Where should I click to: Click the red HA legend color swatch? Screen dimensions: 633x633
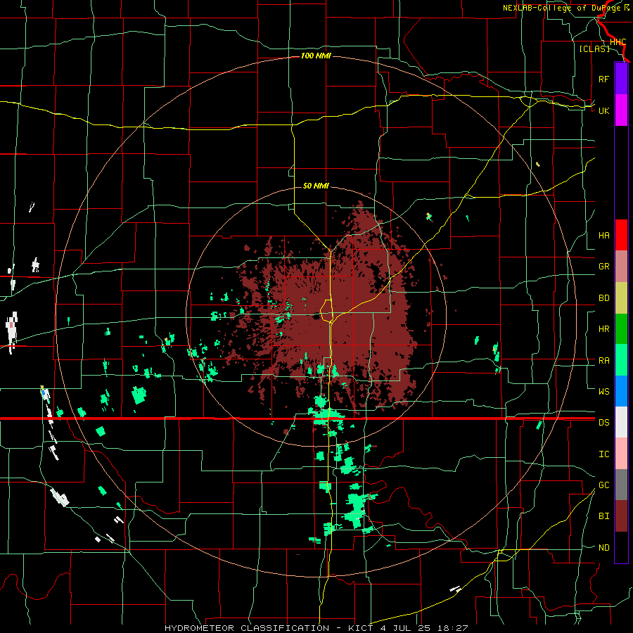click(621, 235)
